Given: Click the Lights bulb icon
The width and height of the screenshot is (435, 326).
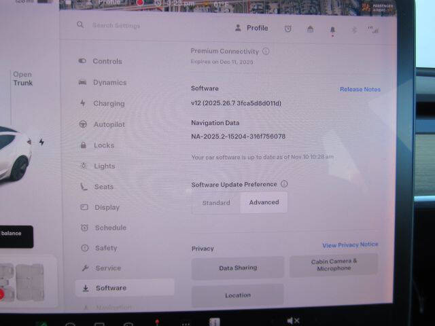Looking at the screenshot, I should (x=84, y=166).
